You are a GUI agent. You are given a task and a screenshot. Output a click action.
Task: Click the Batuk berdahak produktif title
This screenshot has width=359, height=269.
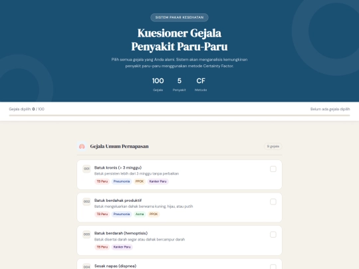(x=118, y=201)
